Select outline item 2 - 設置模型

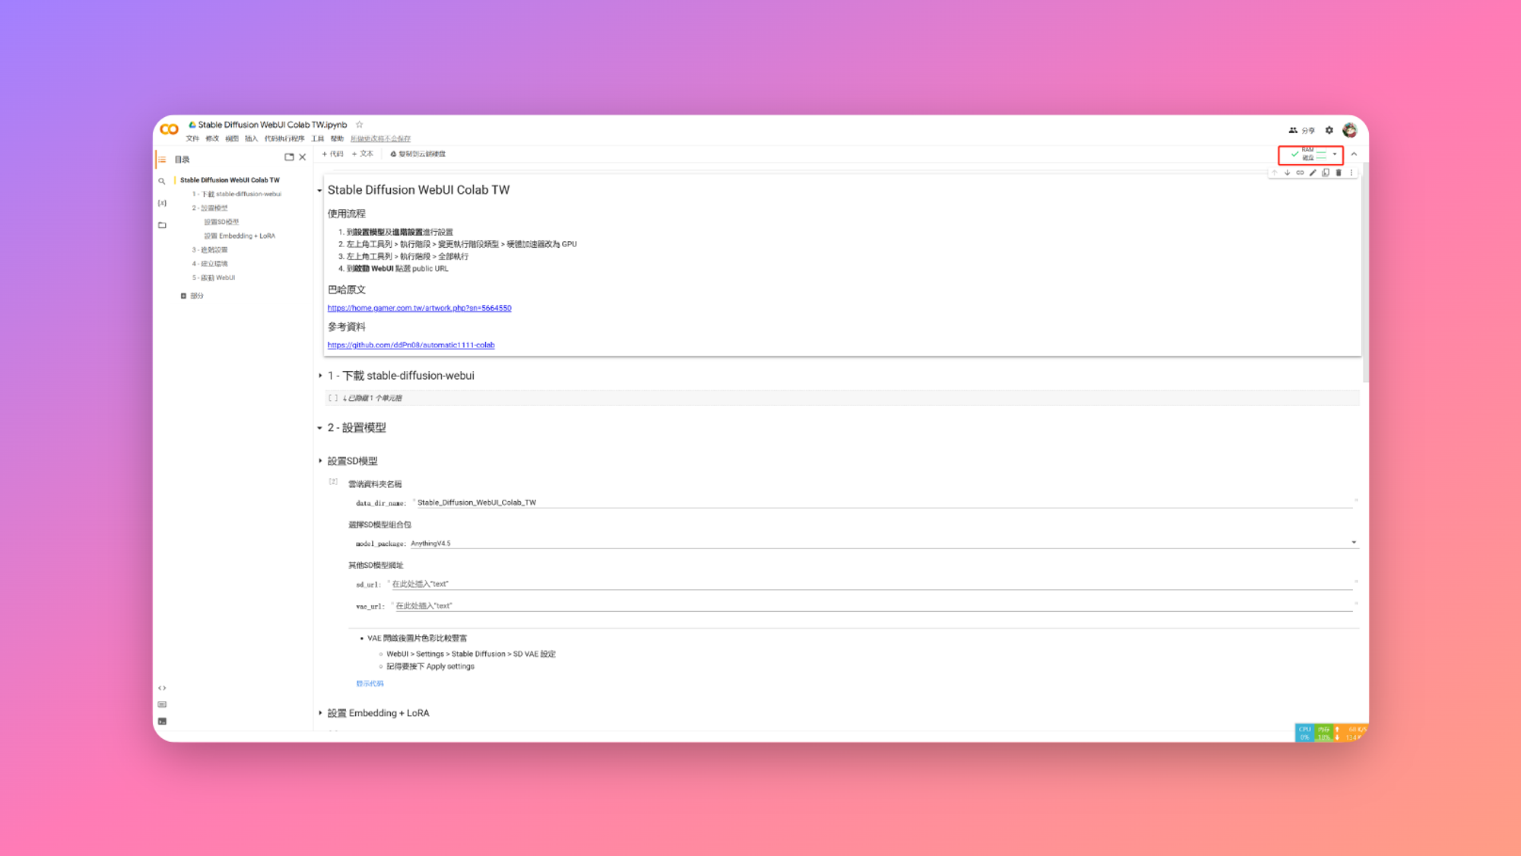click(210, 208)
